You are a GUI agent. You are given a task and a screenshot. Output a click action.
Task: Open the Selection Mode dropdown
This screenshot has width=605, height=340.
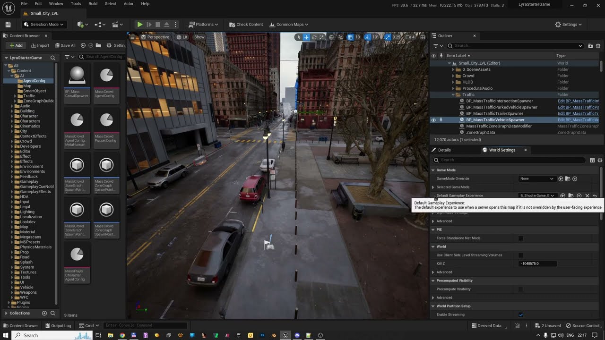click(44, 24)
